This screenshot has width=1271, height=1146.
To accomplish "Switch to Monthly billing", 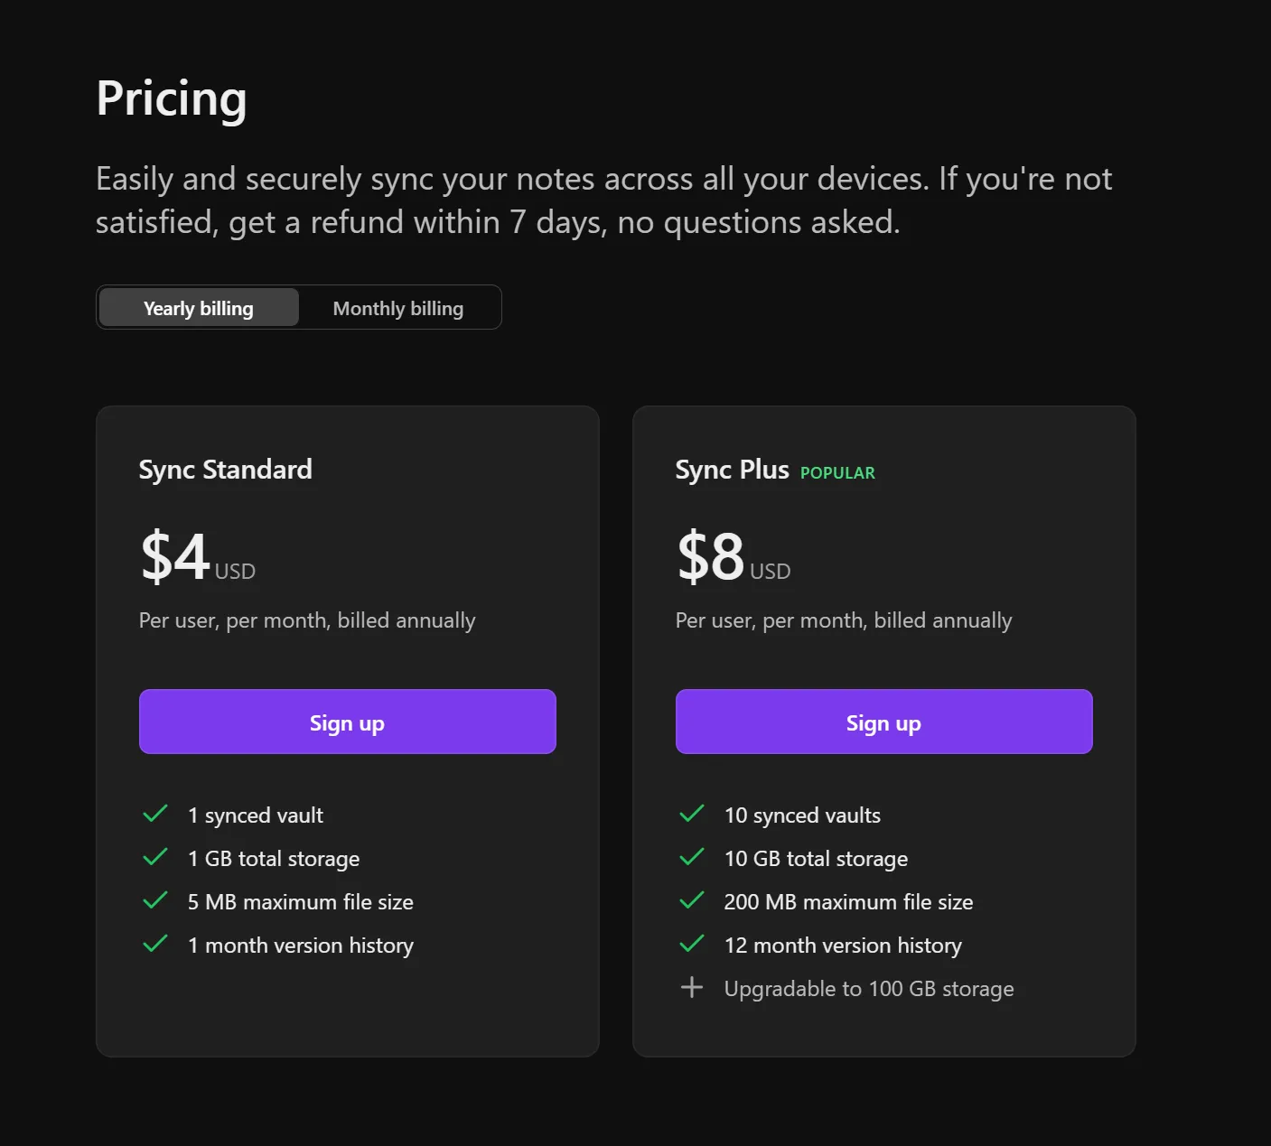I will click(x=397, y=307).
